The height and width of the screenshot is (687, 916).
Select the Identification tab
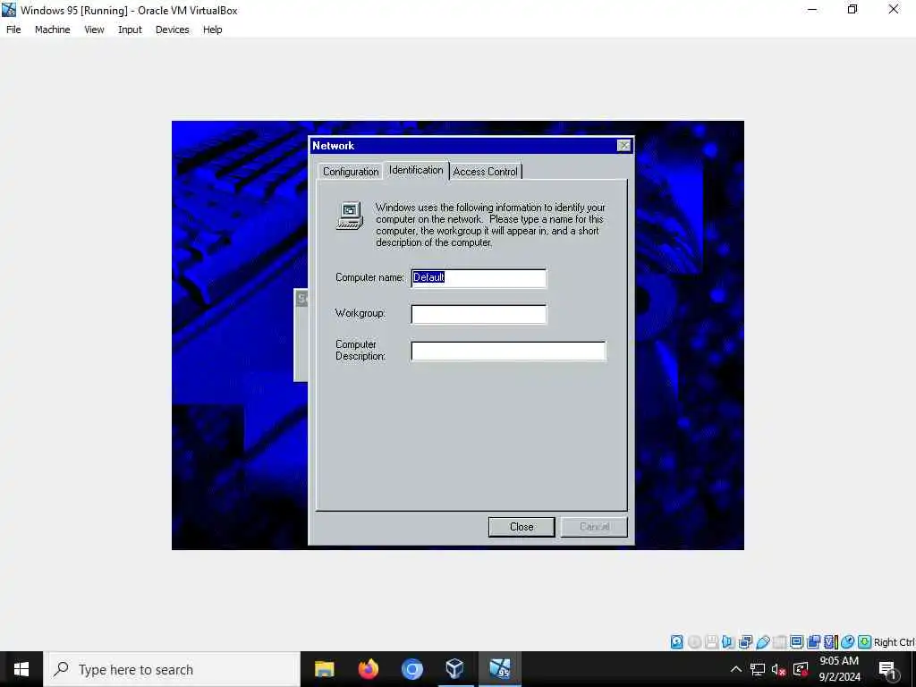416,170
